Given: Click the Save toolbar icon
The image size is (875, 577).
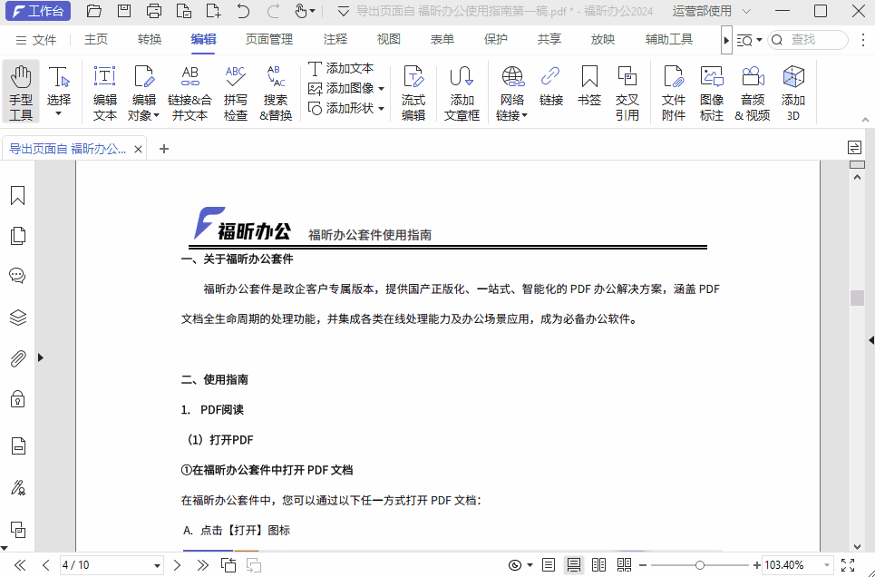Looking at the screenshot, I should pyautogui.click(x=124, y=11).
